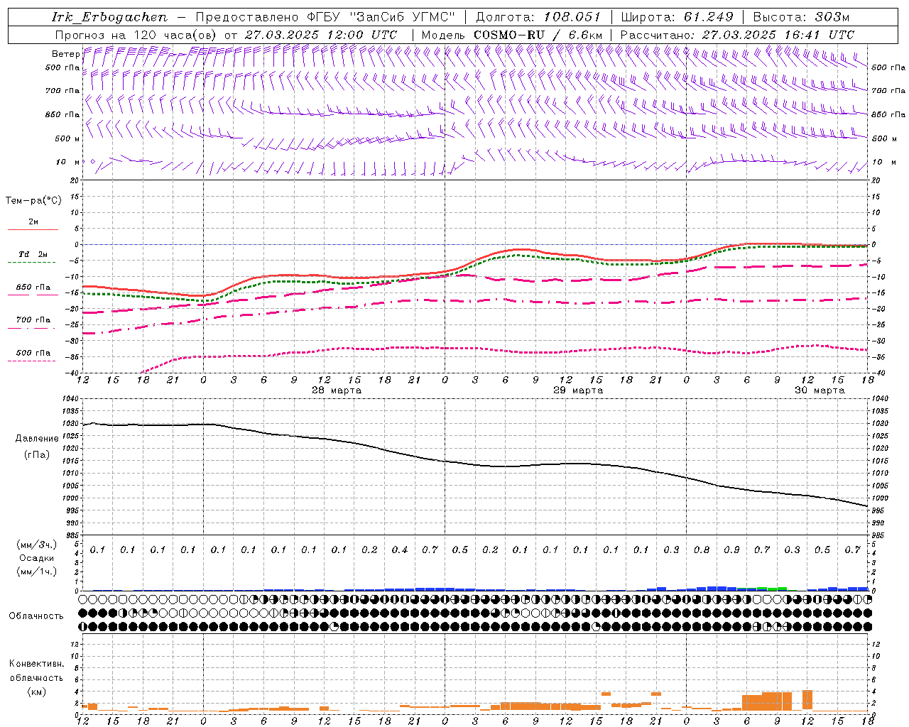Click the calculation time Рассчитано: 27.03.2025 16:41 UTC
909x727 pixels.
point(737,35)
